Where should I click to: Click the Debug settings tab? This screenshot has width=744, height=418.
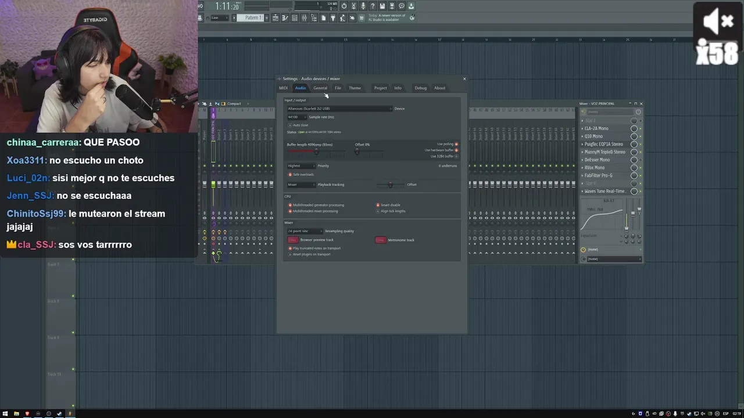[420, 88]
